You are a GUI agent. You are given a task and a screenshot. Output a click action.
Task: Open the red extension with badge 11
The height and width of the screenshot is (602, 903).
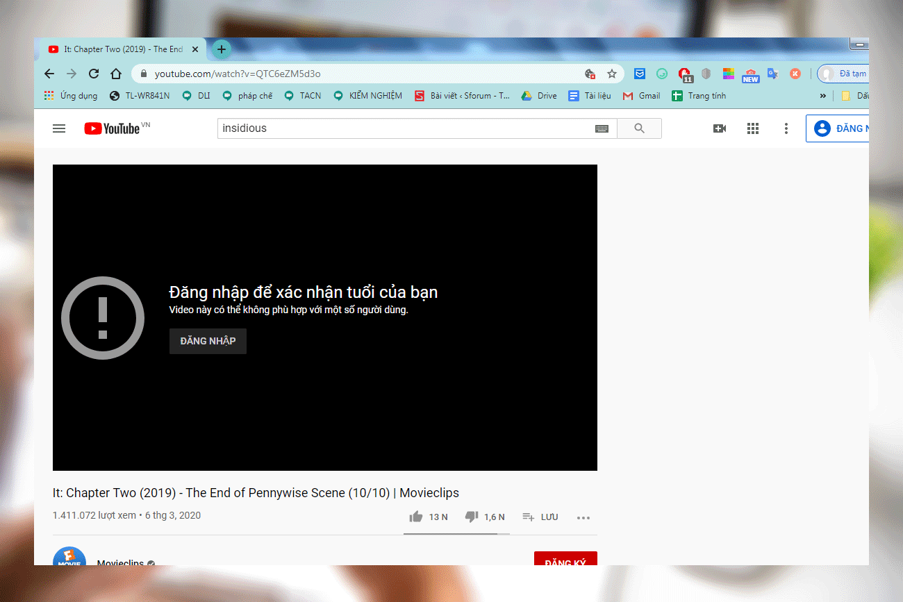click(685, 74)
